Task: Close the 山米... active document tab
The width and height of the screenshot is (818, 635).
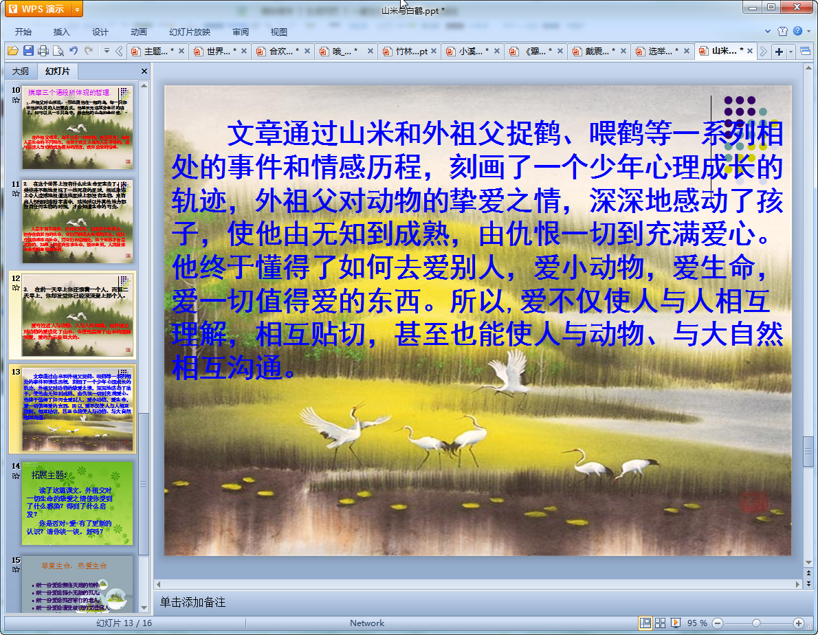Action: point(750,51)
